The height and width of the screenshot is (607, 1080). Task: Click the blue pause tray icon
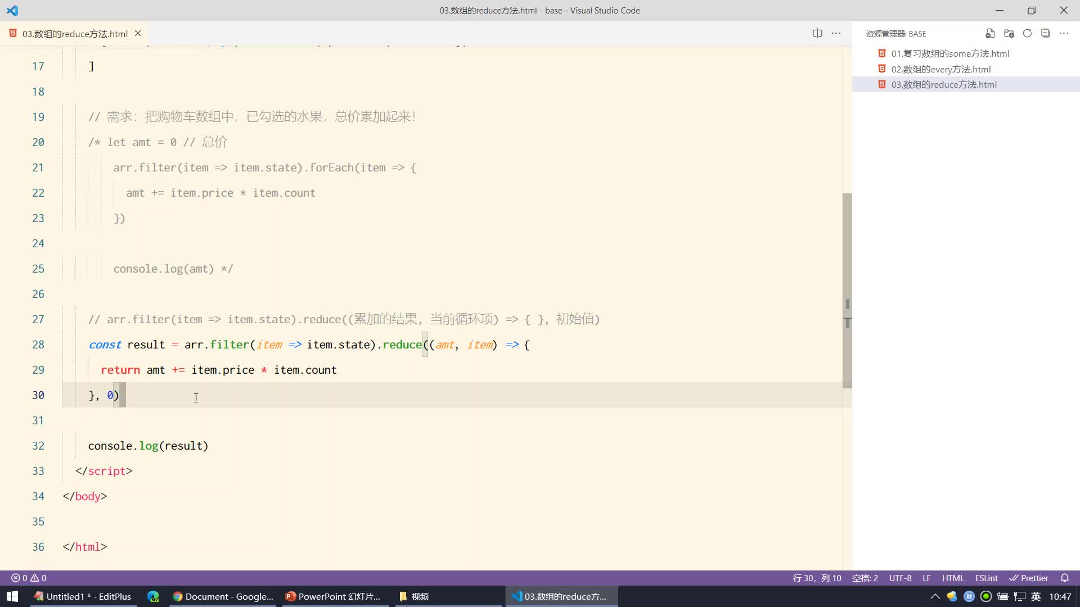969,596
